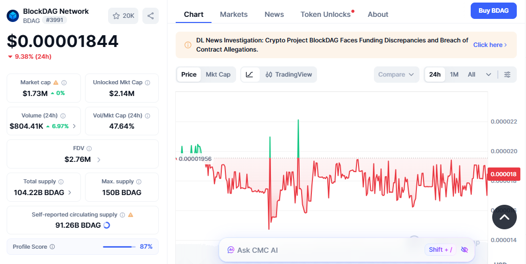Open FDV info icon

89,148
